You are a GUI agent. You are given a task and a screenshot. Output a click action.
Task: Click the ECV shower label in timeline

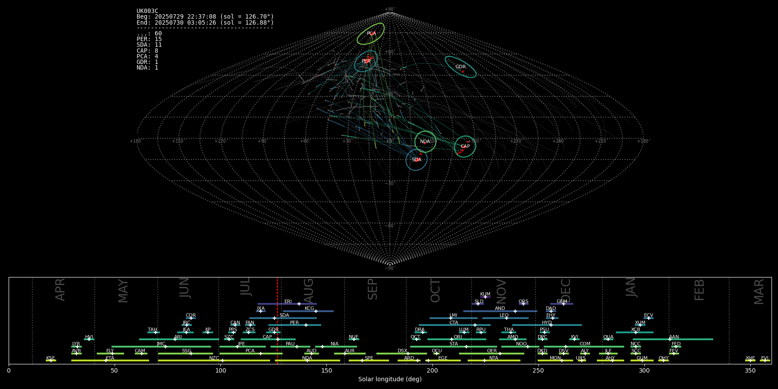tap(648, 316)
